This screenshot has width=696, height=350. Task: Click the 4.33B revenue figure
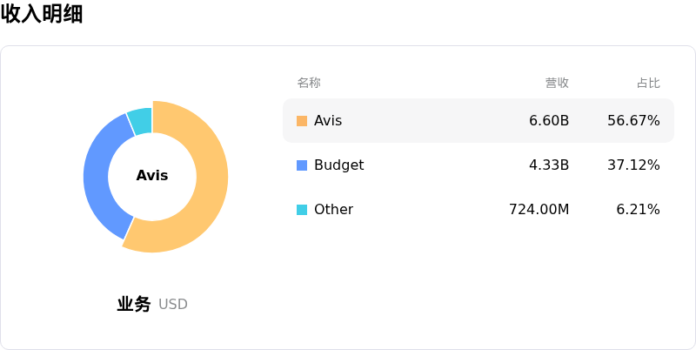click(x=549, y=165)
